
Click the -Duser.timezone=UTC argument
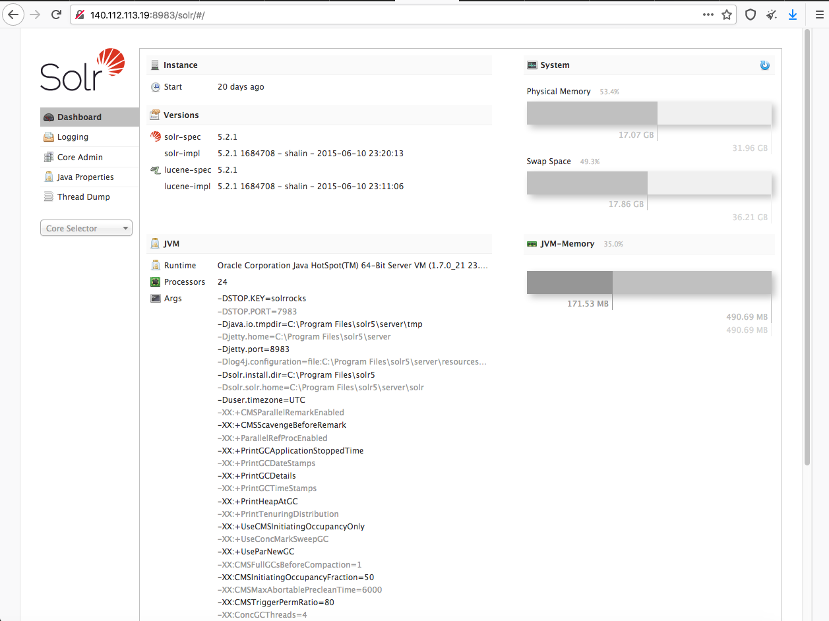click(x=261, y=400)
